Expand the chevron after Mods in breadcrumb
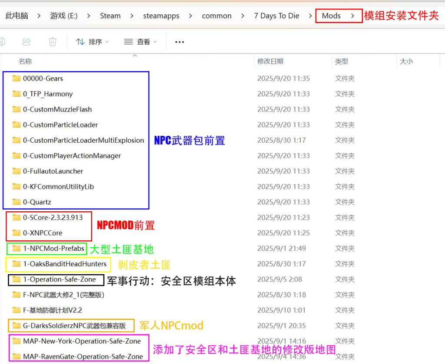The height and width of the screenshot is (364, 445). click(x=352, y=16)
